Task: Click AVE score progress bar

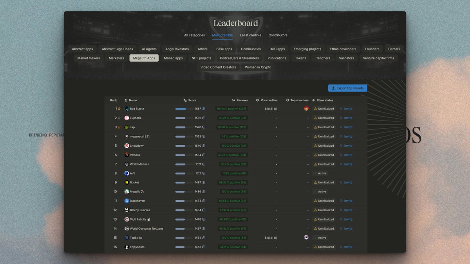Action: (184, 173)
